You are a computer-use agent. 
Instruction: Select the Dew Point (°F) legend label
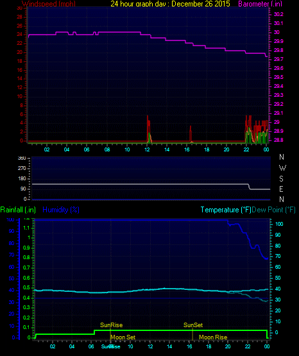273,210
